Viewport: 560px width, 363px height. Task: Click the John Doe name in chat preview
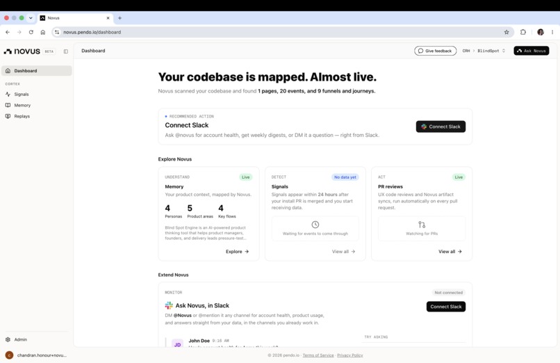tap(199, 341)
